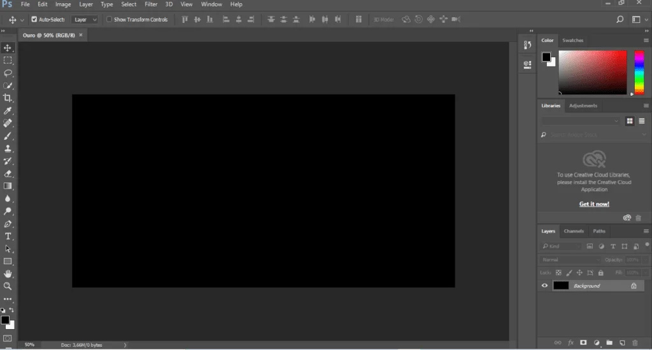Screen dimensions: 652x350
Task: Toggle the Libraries grid view button
Action: pos(630,121)
